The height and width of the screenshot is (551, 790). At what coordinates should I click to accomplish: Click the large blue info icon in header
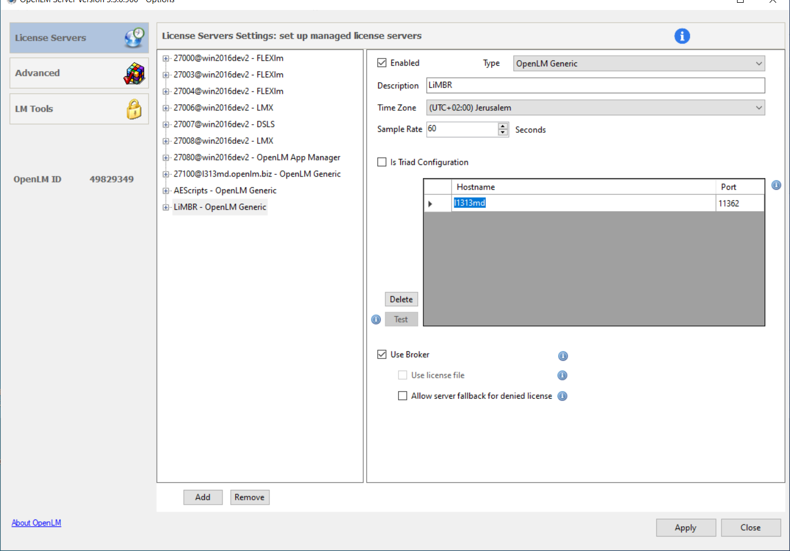682,36
